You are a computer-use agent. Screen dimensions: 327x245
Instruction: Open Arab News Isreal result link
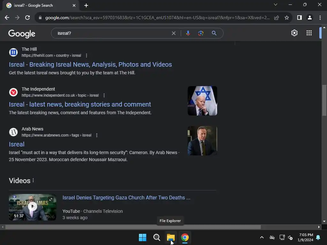17,144
